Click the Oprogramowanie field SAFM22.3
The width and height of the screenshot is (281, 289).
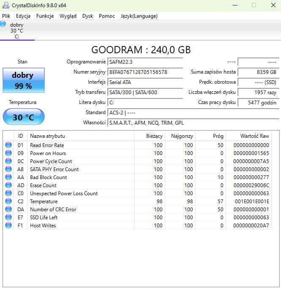(x=145, y=62)
